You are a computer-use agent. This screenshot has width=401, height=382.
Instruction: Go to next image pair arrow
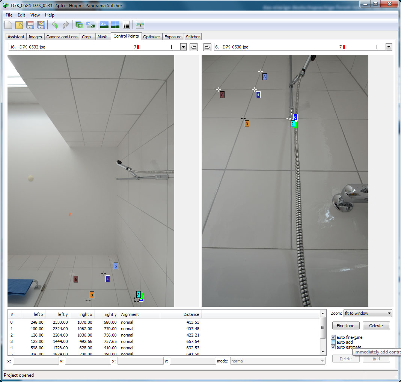pos(207,47)
